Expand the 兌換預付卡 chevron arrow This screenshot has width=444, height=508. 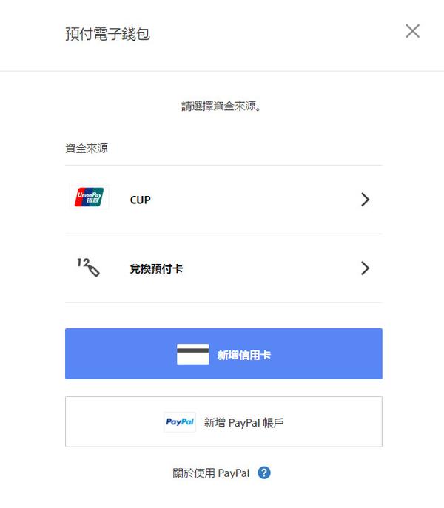[365, 268]
